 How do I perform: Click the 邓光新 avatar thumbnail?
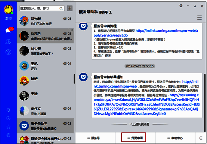24,21
